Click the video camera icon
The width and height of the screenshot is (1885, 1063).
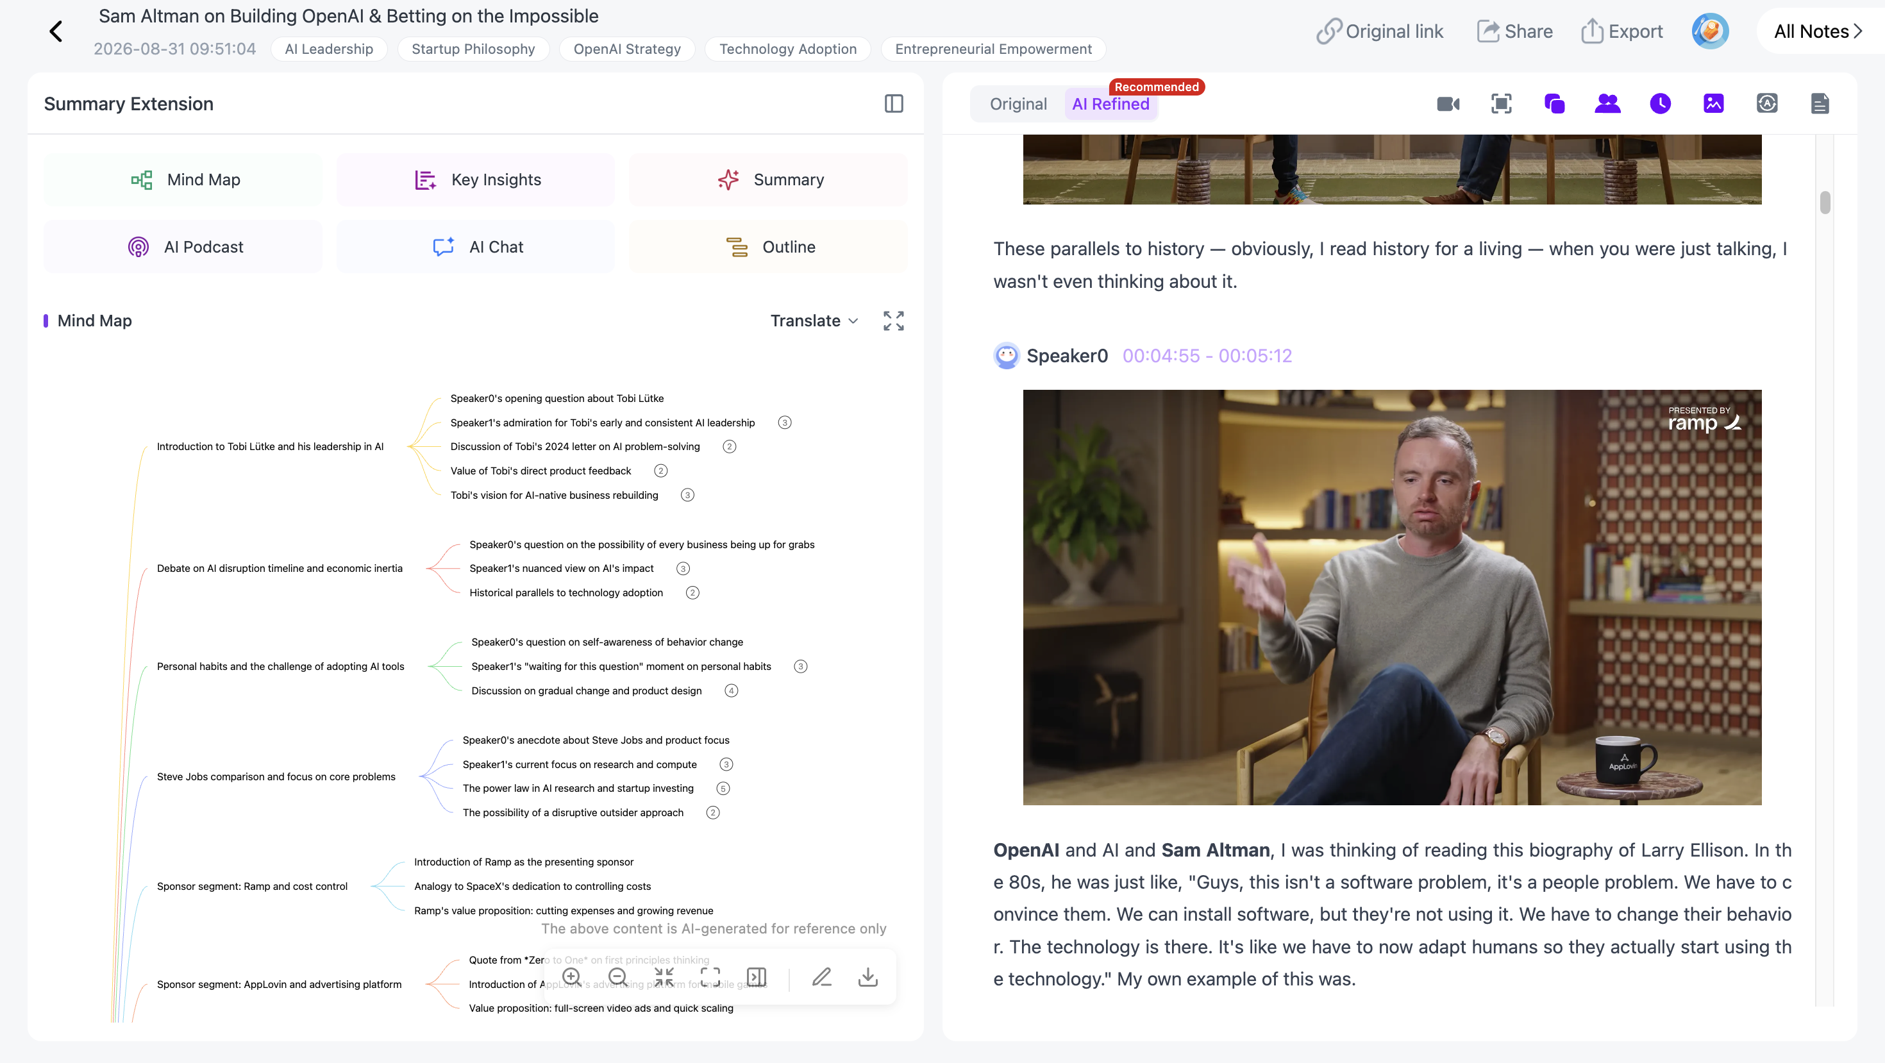(1448, 104)
